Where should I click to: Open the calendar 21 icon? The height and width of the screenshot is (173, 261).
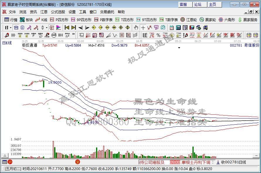coord(172,28)
